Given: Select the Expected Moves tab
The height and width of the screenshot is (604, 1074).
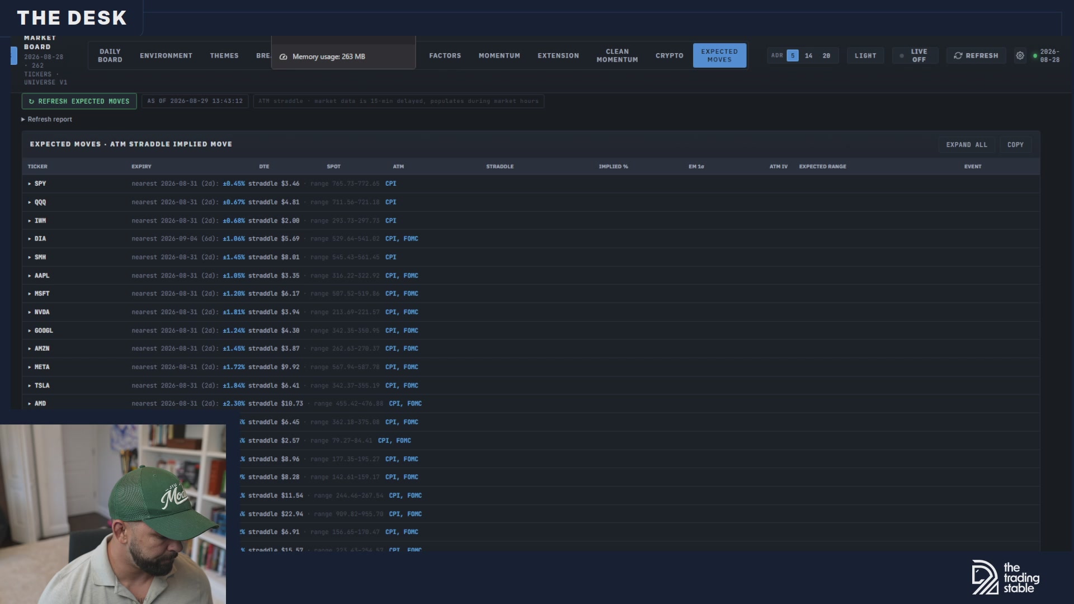Looking at the screenshot, I should (719, 55).
